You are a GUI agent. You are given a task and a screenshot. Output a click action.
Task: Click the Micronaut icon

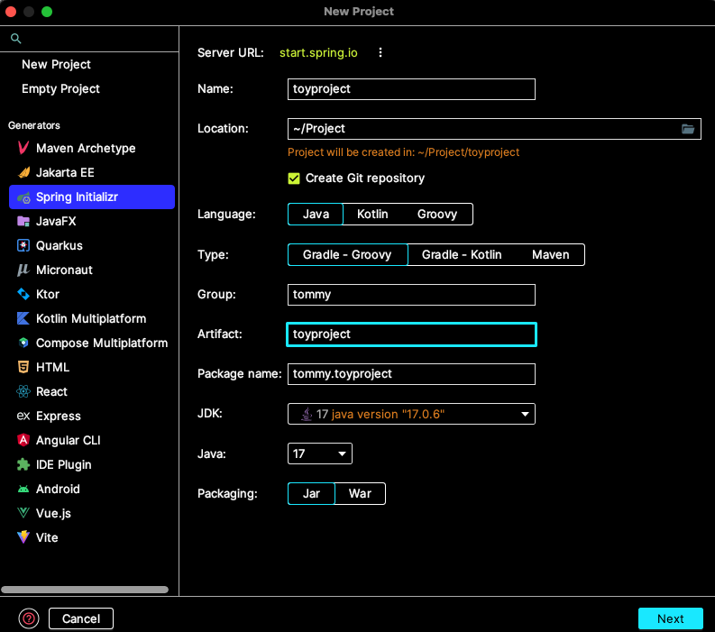(x=23, y=270)
